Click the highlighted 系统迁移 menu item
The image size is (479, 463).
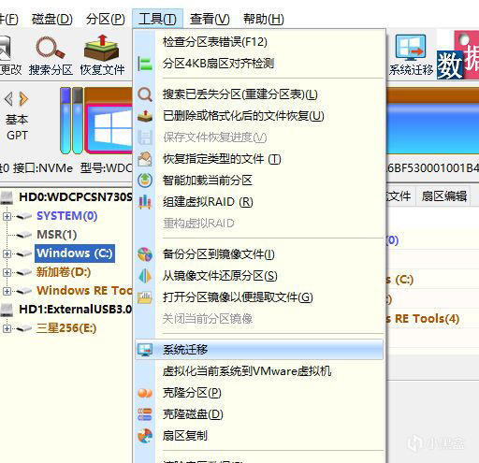point(259,350)
